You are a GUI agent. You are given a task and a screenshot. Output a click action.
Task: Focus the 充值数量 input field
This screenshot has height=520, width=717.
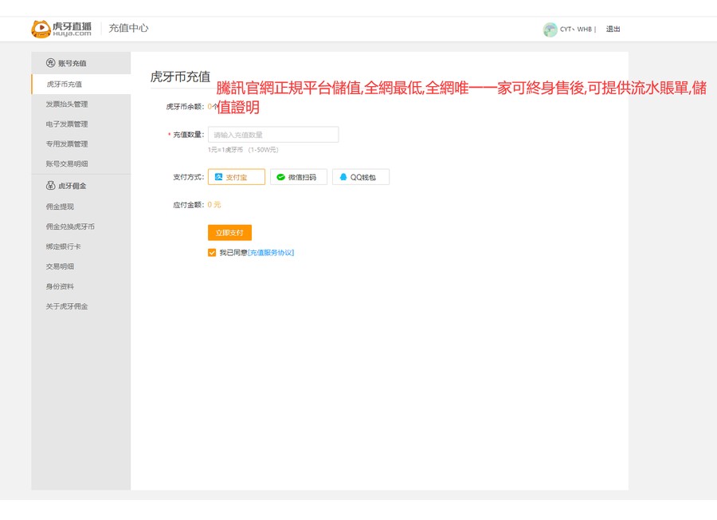272,135
